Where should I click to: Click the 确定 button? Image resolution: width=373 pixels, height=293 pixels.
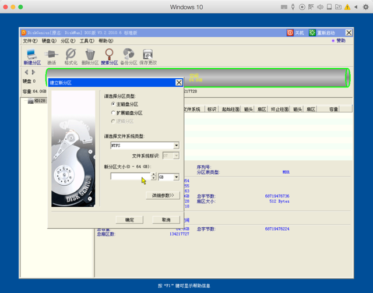point(129,220)
